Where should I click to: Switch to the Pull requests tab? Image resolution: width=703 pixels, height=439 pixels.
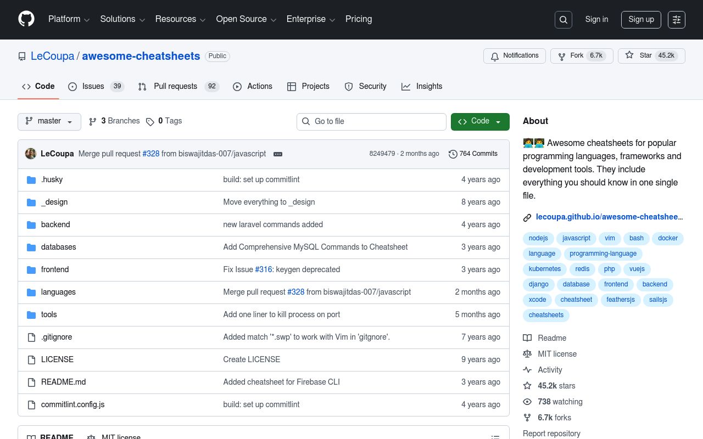175,86
